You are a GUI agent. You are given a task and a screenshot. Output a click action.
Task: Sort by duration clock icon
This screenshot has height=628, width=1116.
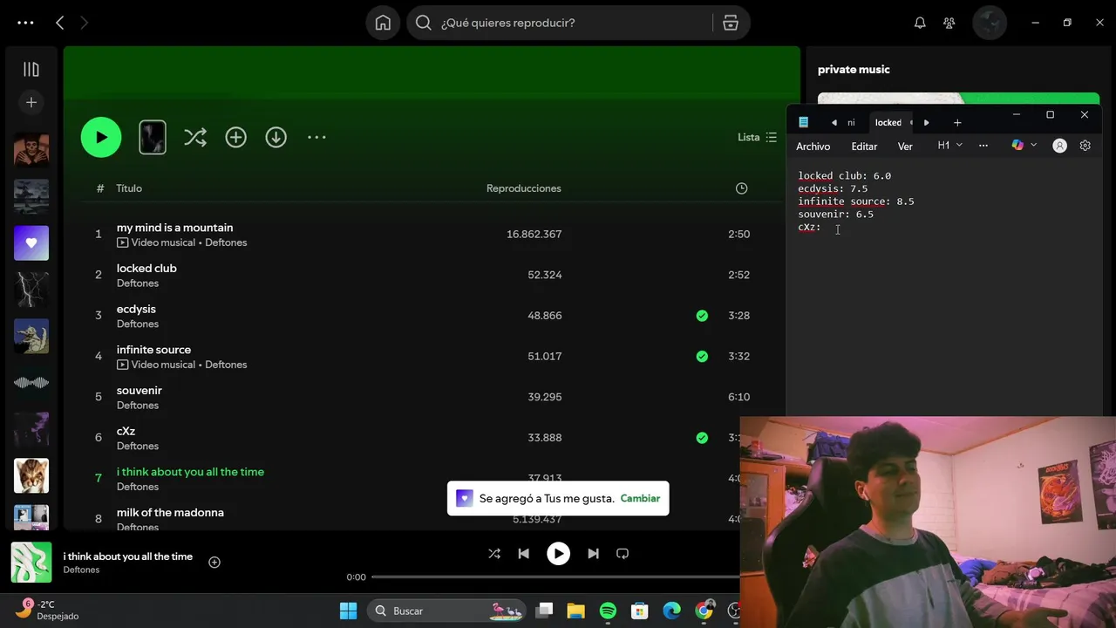click(741, 188)
